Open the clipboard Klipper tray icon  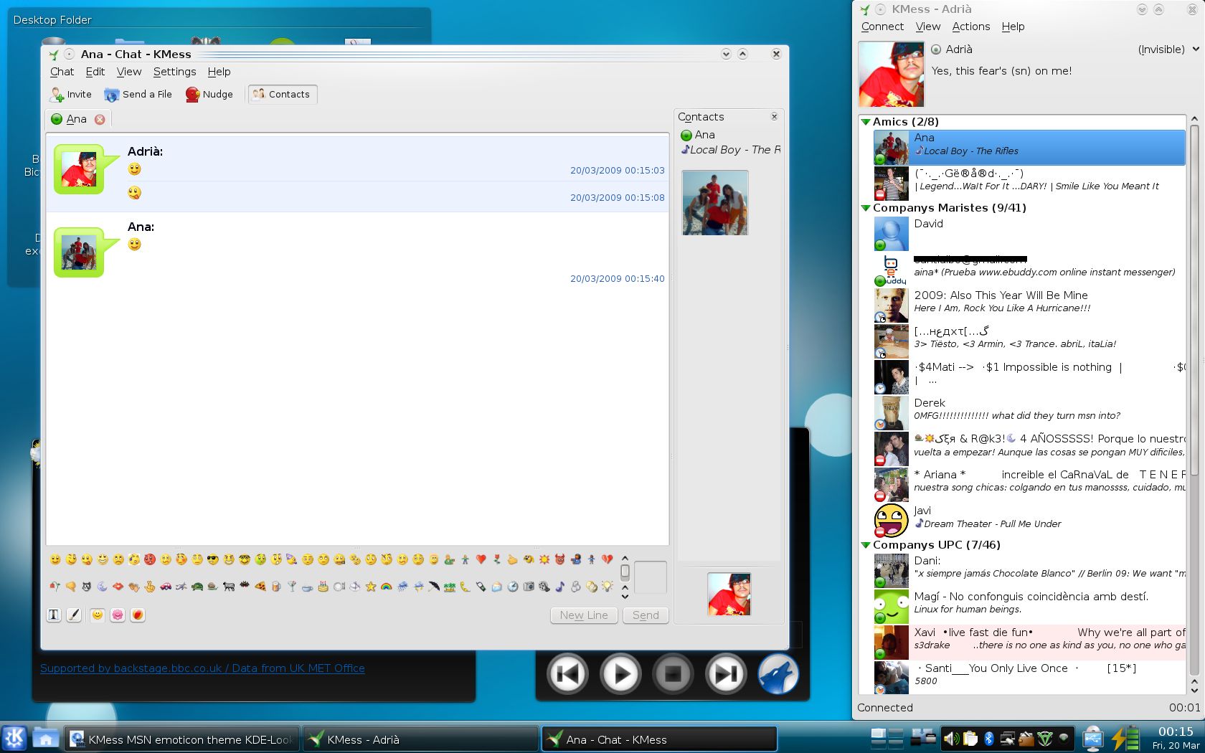pos(970,738)
